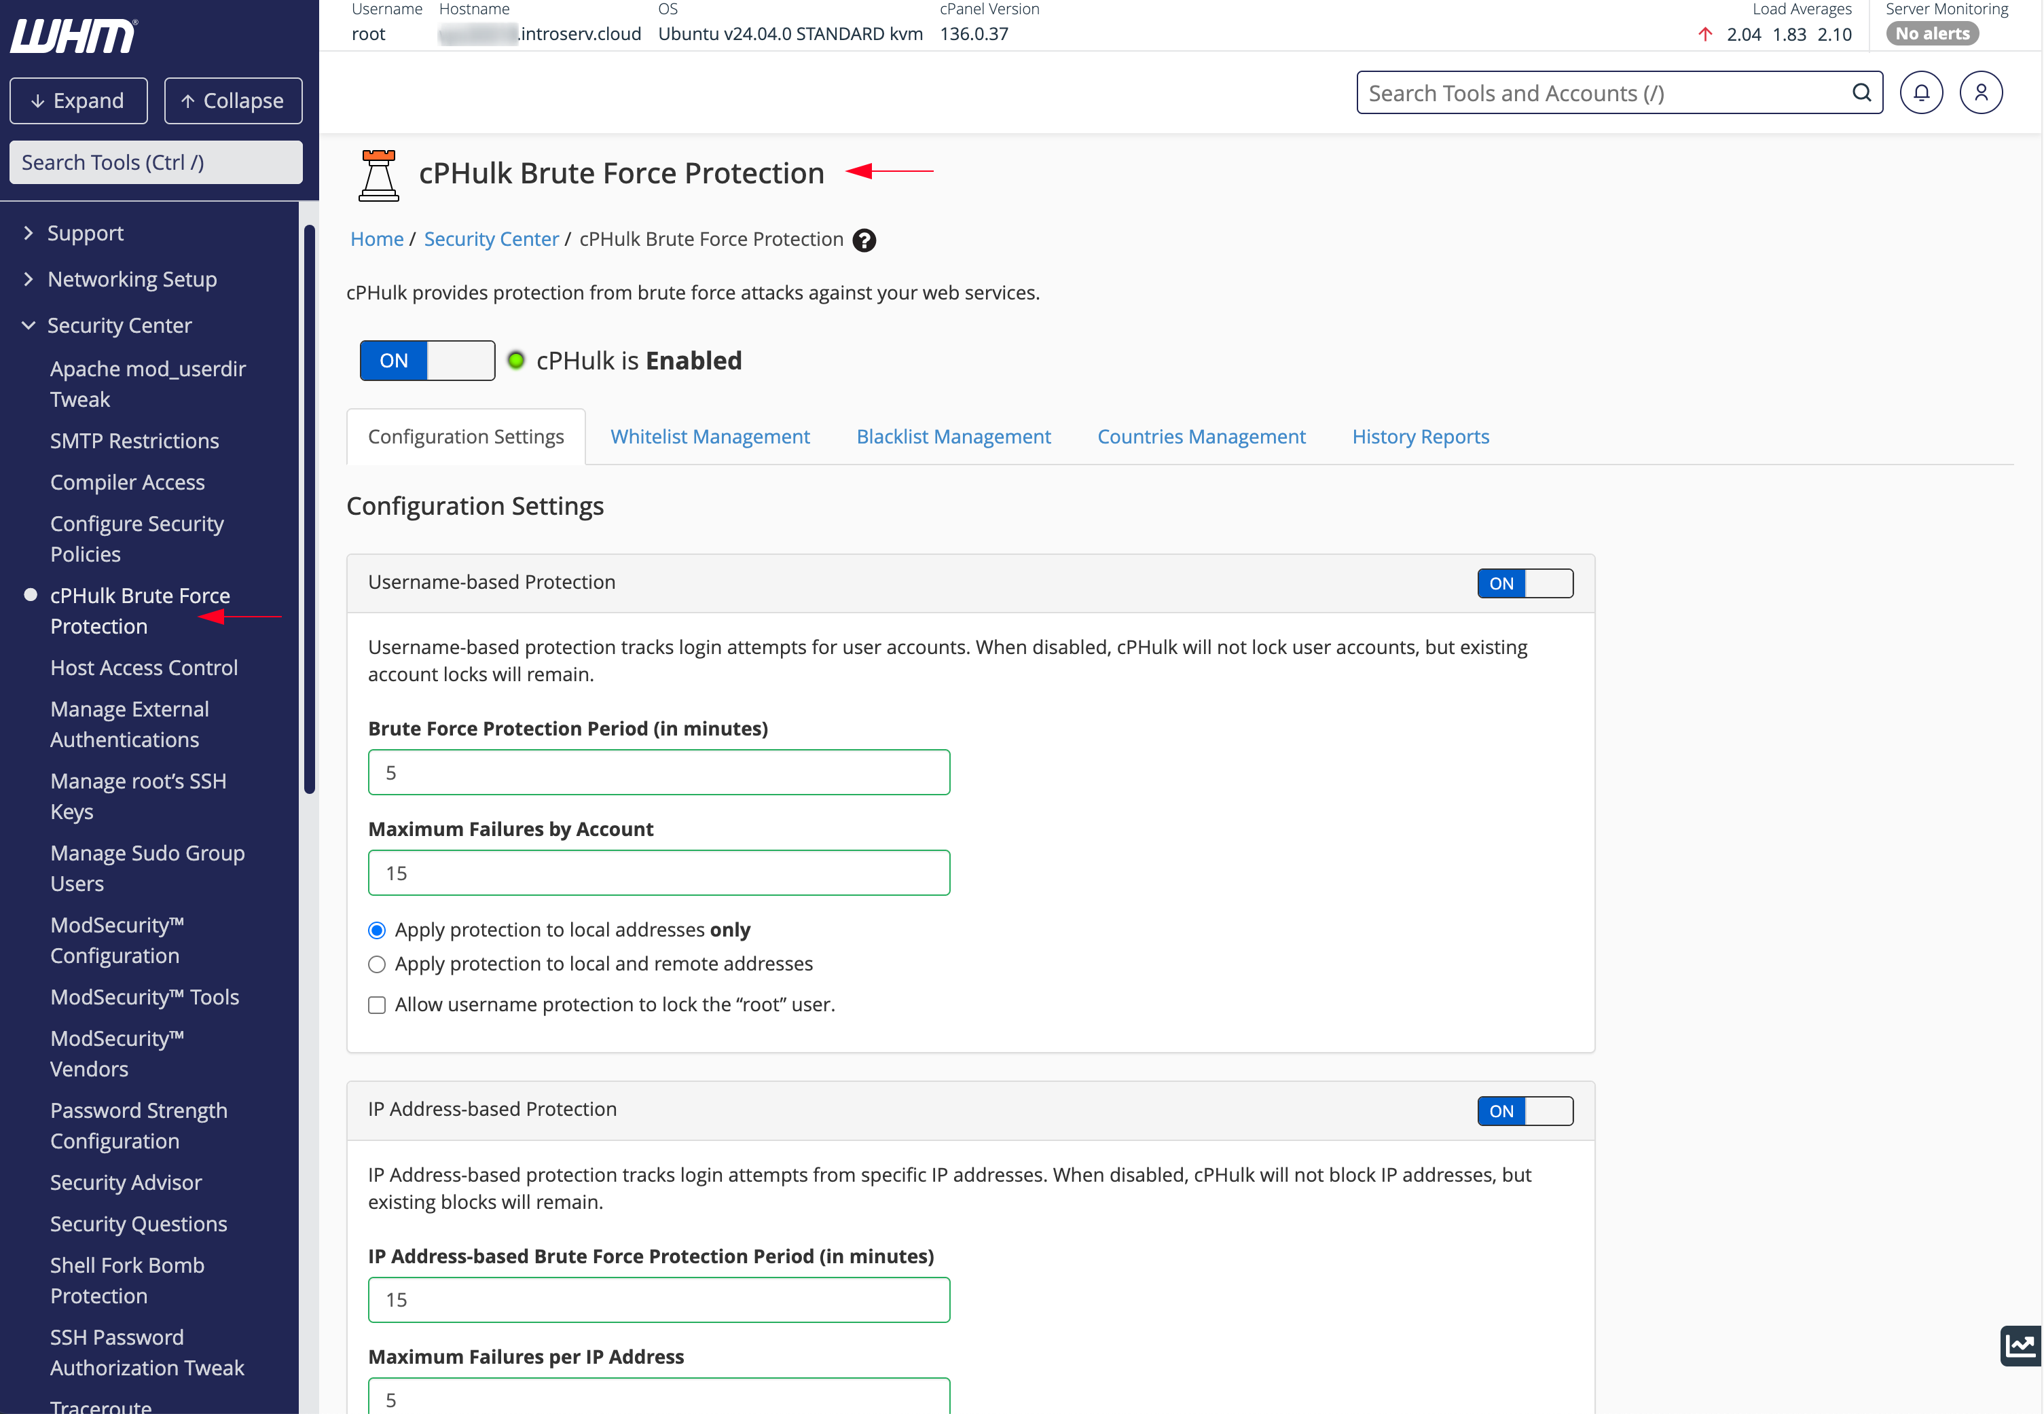Toggle Username-based Protection switch
The image size is (2044, 1414).
tap(1525, 583)
